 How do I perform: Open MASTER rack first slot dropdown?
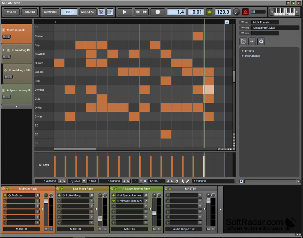(200, 195)
